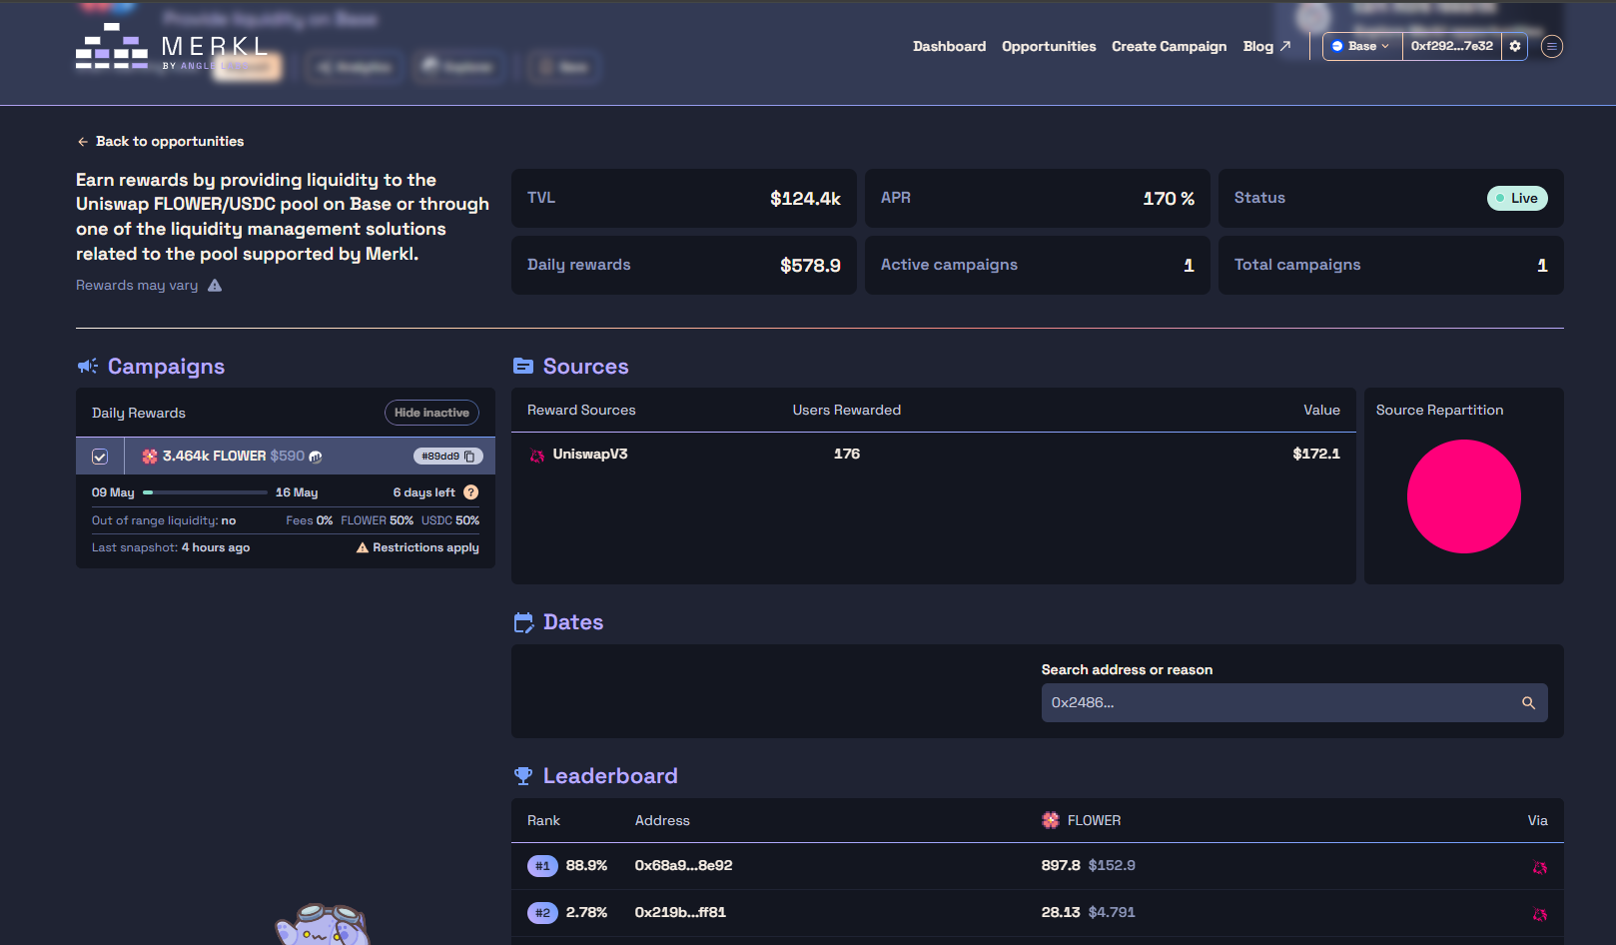
Task: Click the UniswapV3 source row name
Action: point(590,454)
